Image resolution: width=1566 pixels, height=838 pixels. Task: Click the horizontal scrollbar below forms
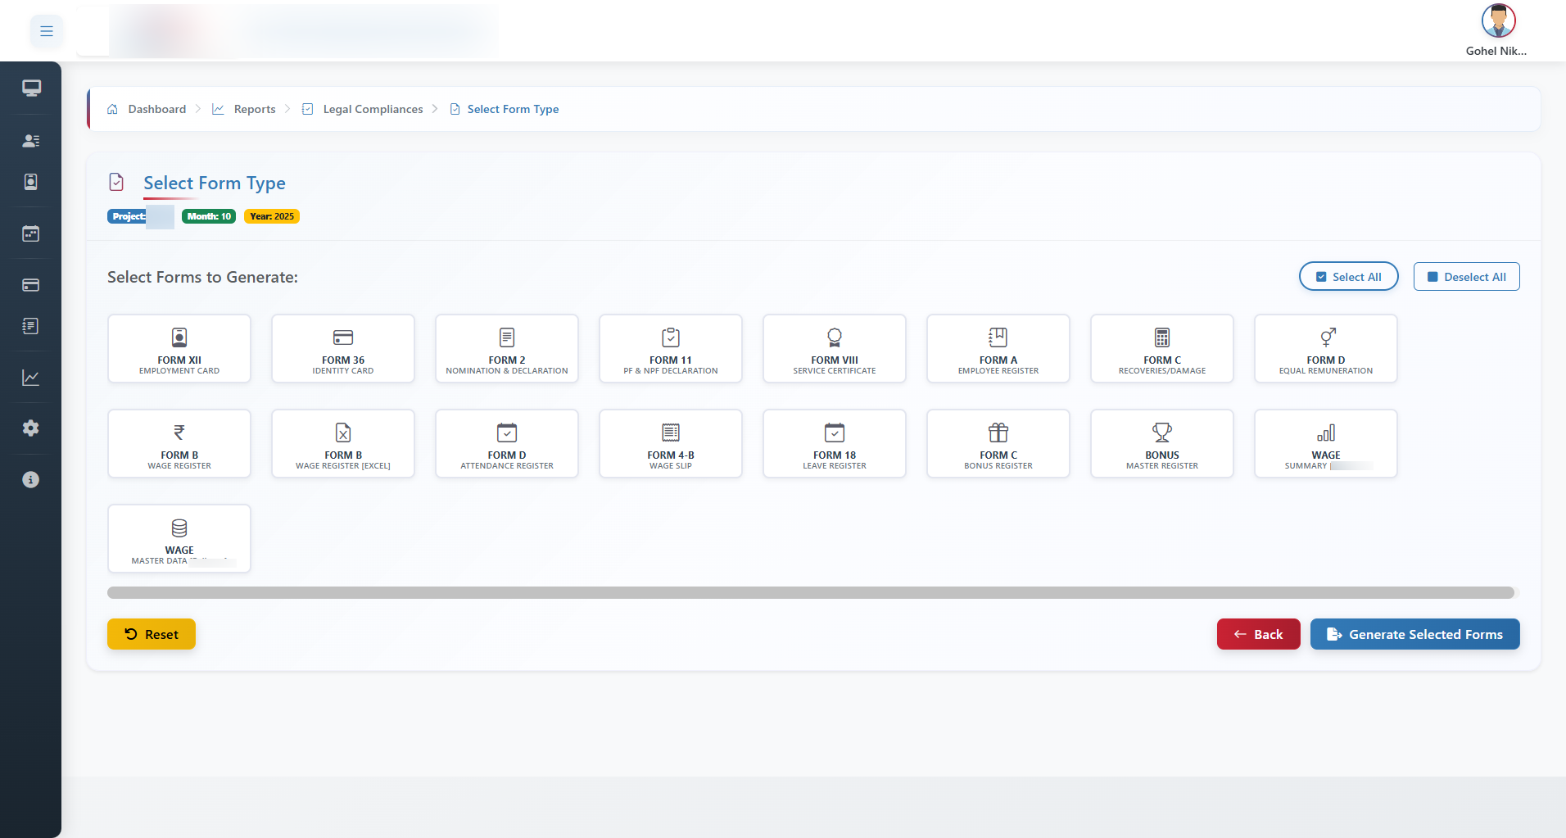811,592
